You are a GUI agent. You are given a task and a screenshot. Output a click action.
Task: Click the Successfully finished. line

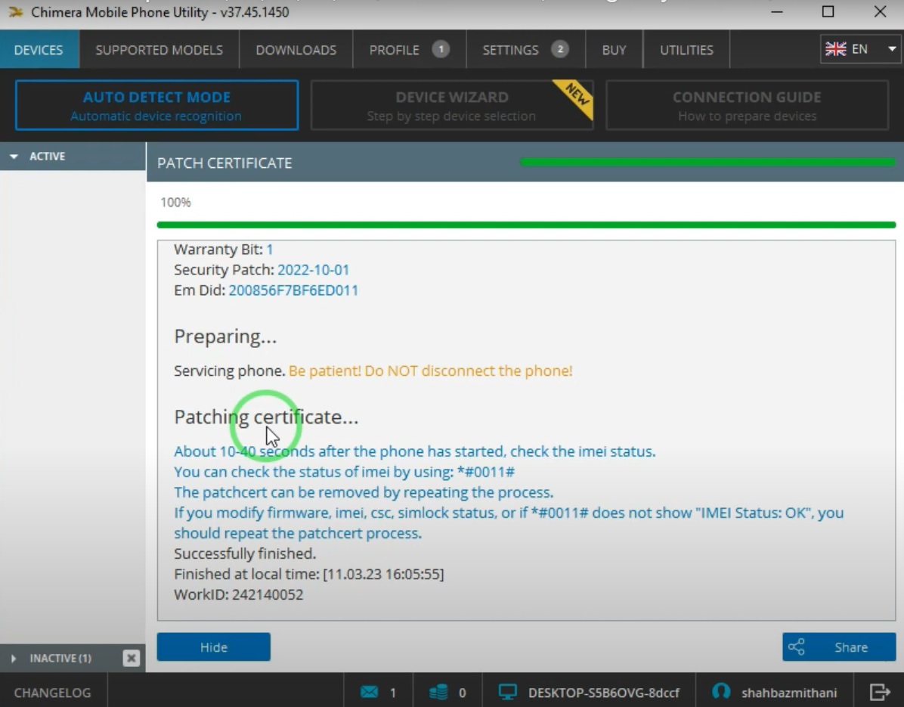pyautogui.click(x=245, y=554)
